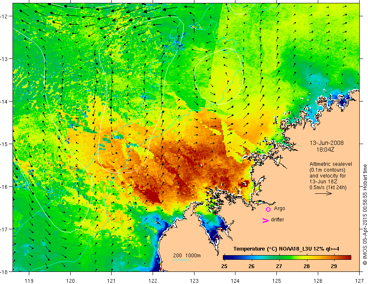
Task: Click the '13-Jun-2008' date text
Action: click(x=327, y=143)
